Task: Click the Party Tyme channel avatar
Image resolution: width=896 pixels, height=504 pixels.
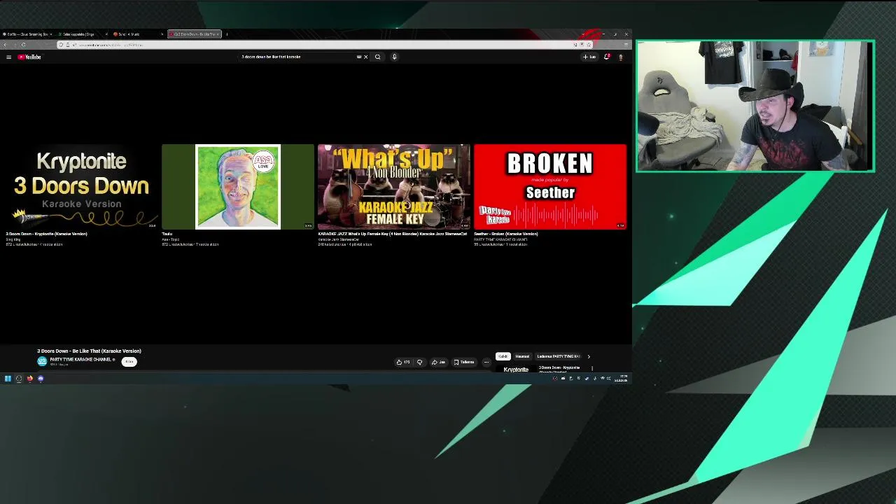Action: pyautogui.click(x=42, y=361)
